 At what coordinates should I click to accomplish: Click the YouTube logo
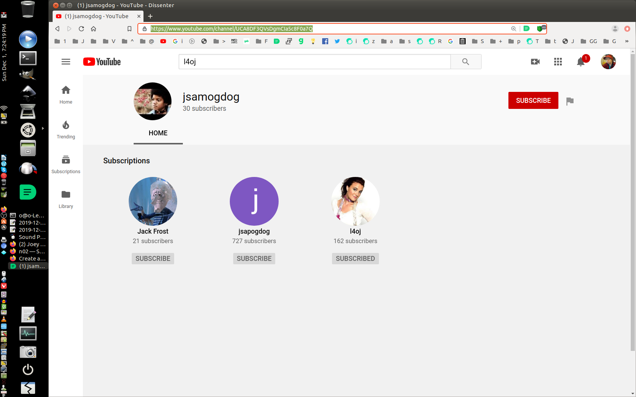pos(102,62)
